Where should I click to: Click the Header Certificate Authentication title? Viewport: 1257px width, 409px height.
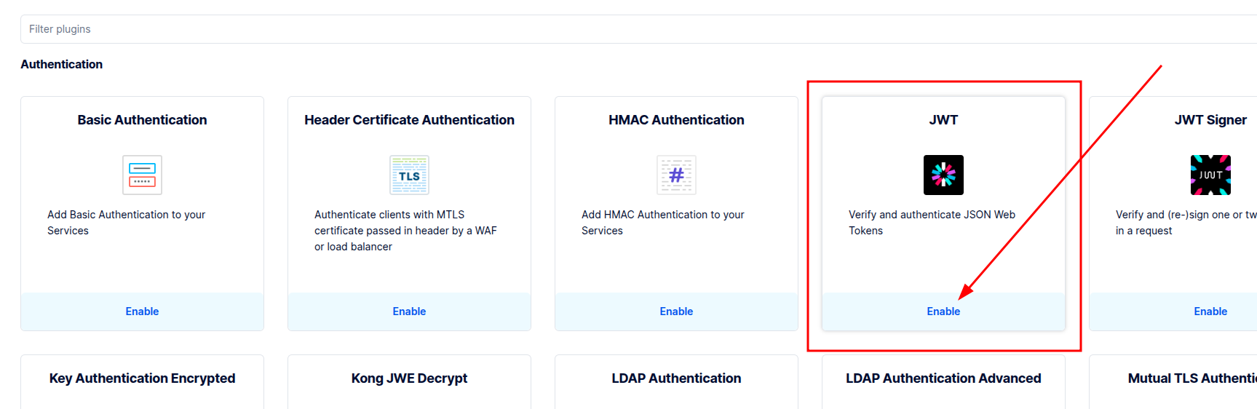click(409, 120)
